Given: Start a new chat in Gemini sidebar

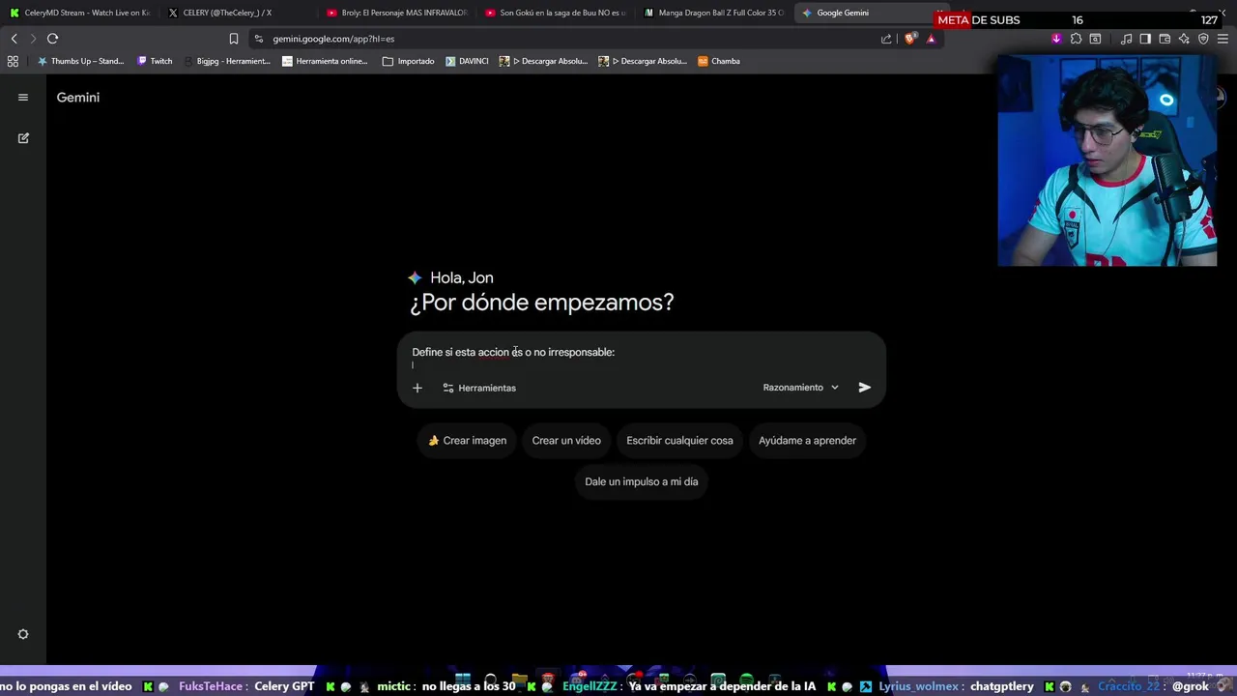Looking at the screenshot, I should click(x=23, y=138).
